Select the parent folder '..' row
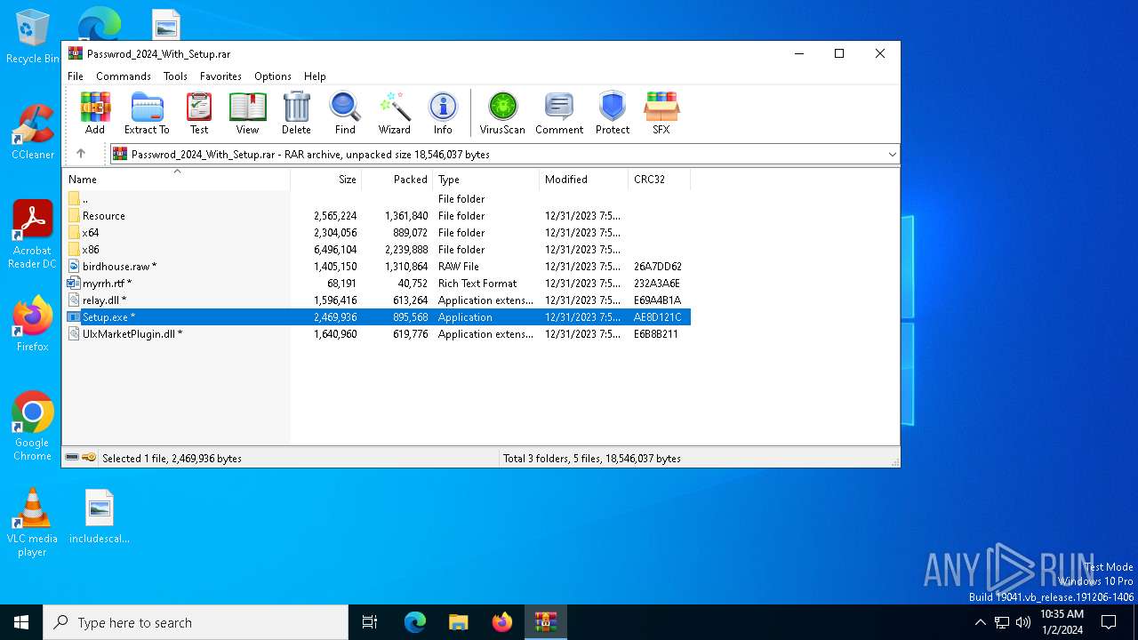This screenshot has height=640, width=1138. tap(377, 199)
